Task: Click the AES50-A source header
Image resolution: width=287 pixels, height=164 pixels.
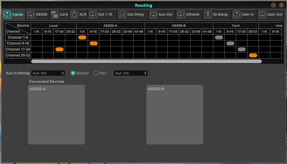Action: (x=110, y=26)
